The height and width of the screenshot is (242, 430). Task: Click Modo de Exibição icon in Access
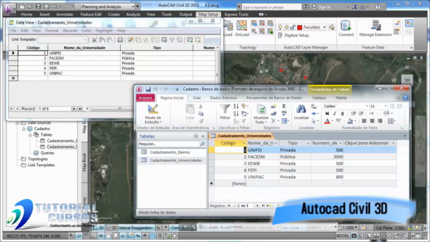click(x=153, y=109)
